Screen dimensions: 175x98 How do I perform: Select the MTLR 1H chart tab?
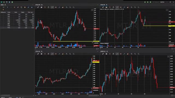pos(103,5)
